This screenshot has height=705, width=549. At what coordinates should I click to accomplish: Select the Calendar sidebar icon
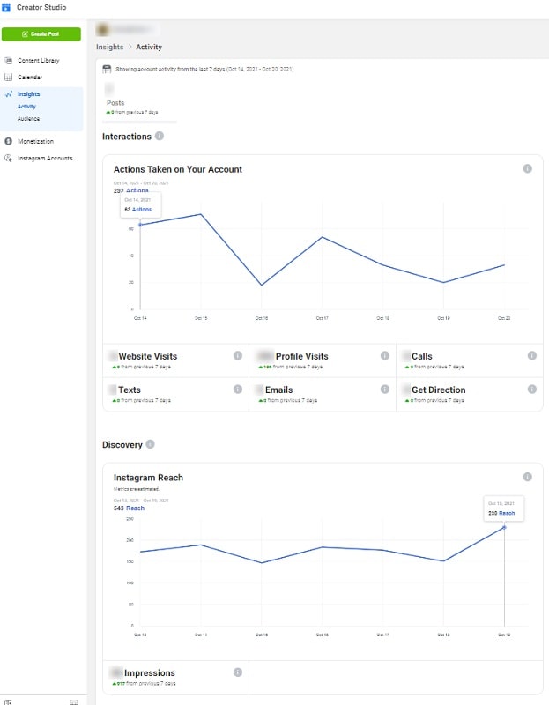point(9,77)
